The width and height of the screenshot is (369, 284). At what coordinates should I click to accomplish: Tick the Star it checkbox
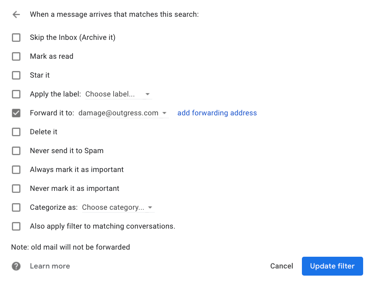(x=16, y=76)
